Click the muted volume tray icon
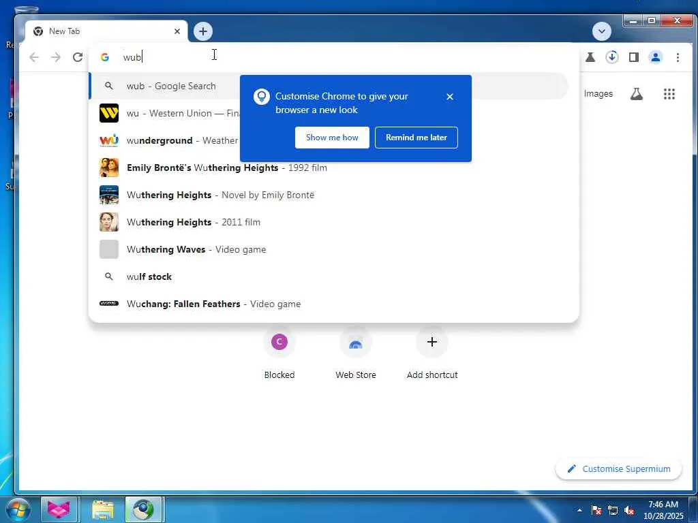This screenshot has width=698, height=523. (629, 510)
